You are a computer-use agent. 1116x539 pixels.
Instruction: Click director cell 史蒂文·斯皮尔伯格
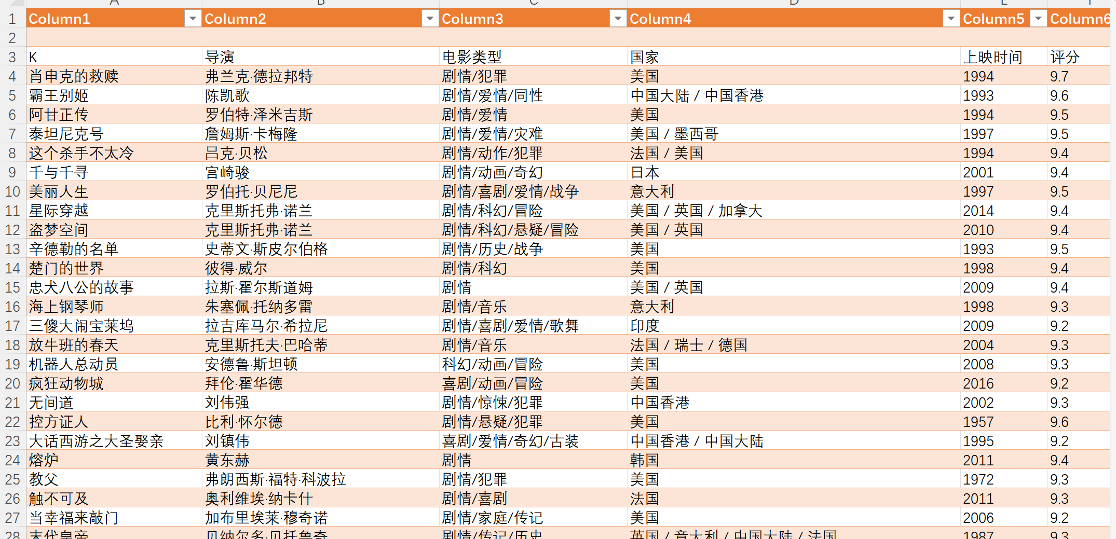321,249
